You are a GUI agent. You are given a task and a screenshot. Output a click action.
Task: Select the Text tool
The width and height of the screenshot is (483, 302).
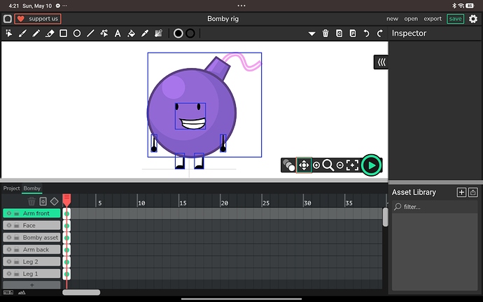[118, 34]
